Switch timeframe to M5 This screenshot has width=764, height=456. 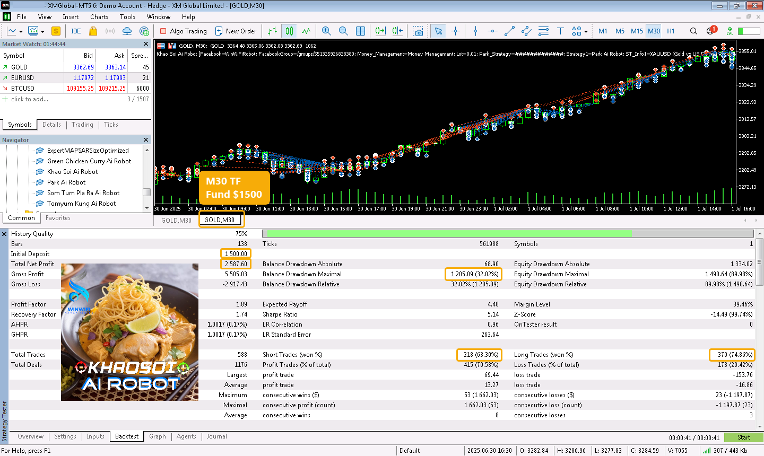(620, 31)
